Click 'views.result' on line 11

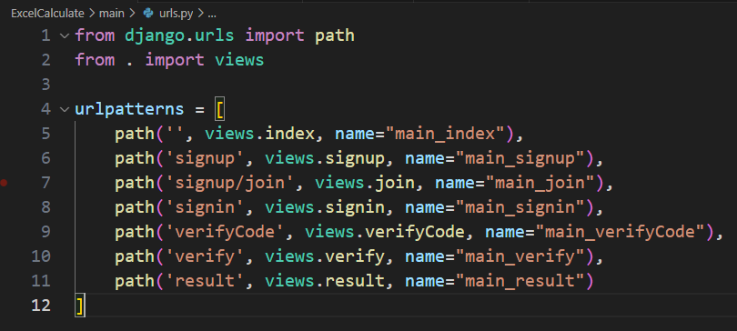pos(324,281)
